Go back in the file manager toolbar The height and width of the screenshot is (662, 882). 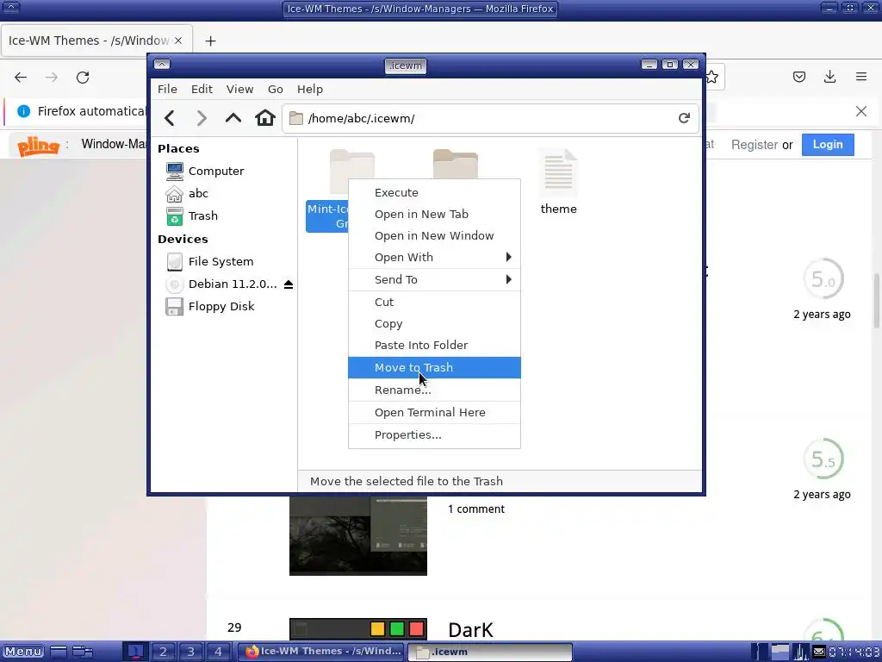[x=170, y=118]
